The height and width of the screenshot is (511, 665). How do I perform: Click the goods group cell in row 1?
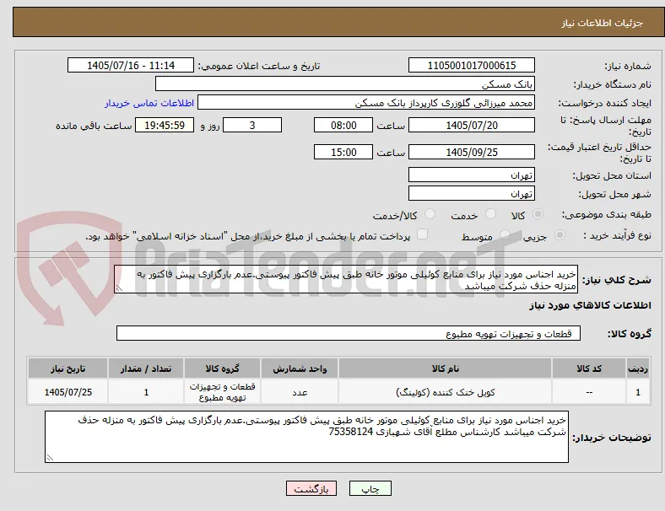click(222, 392)
